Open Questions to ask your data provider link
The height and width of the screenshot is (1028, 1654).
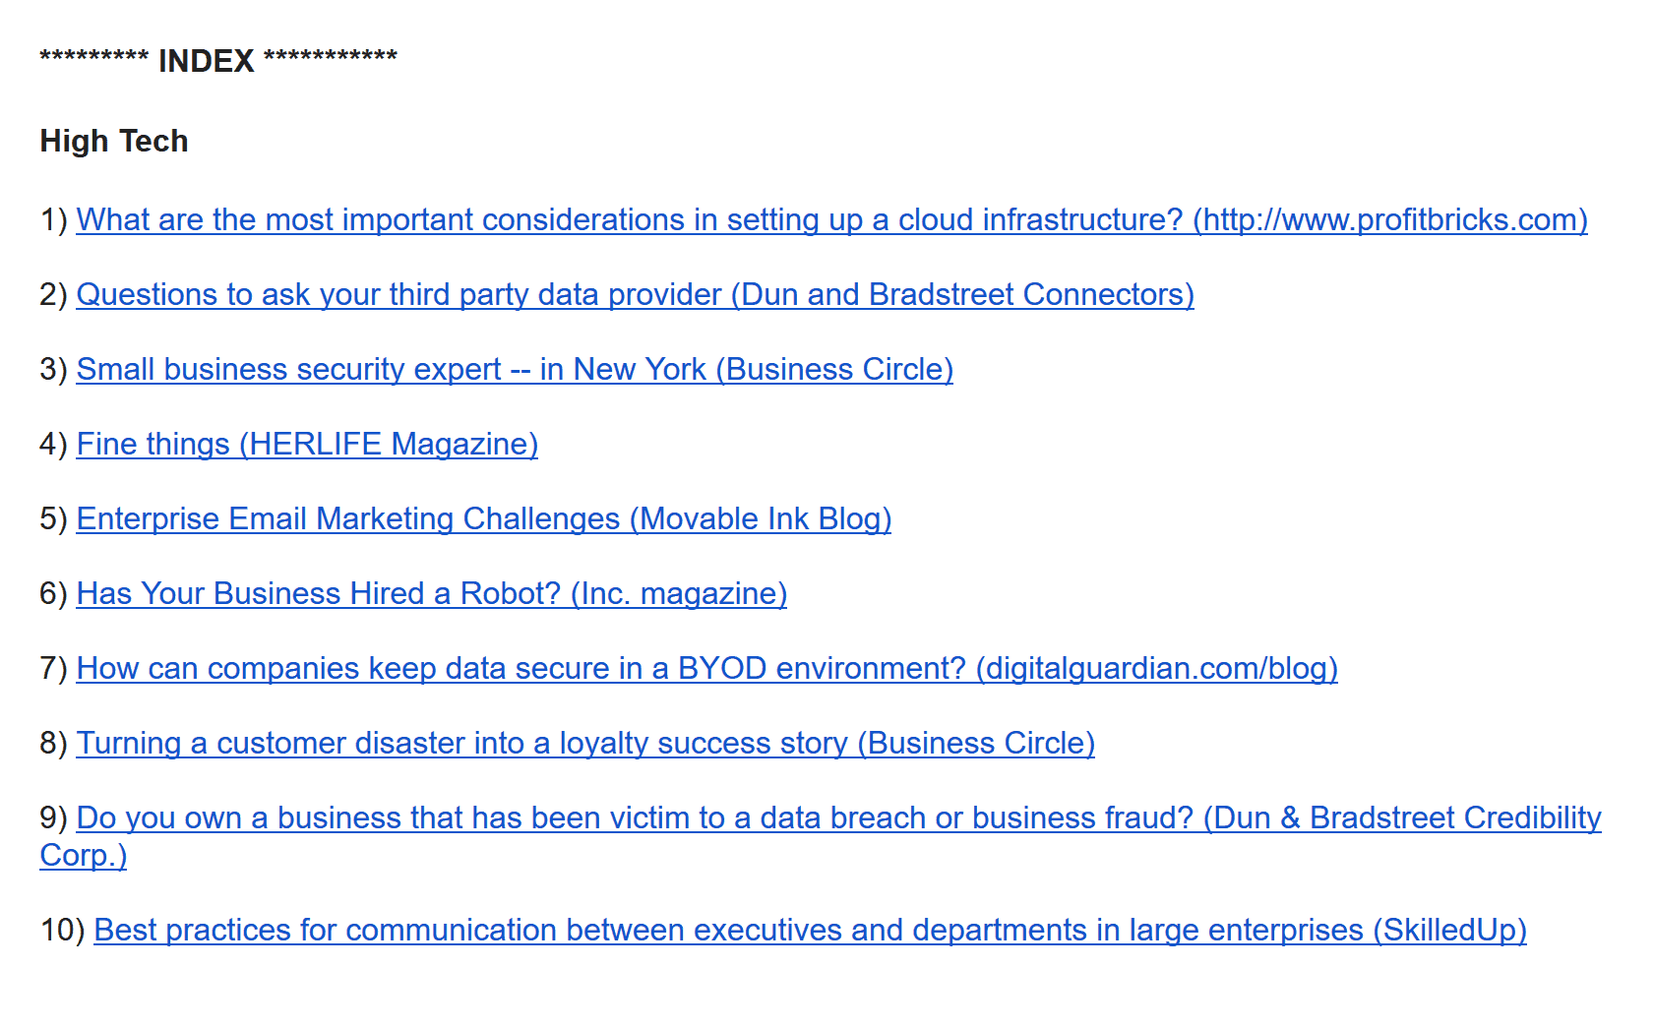coord(635,294)
